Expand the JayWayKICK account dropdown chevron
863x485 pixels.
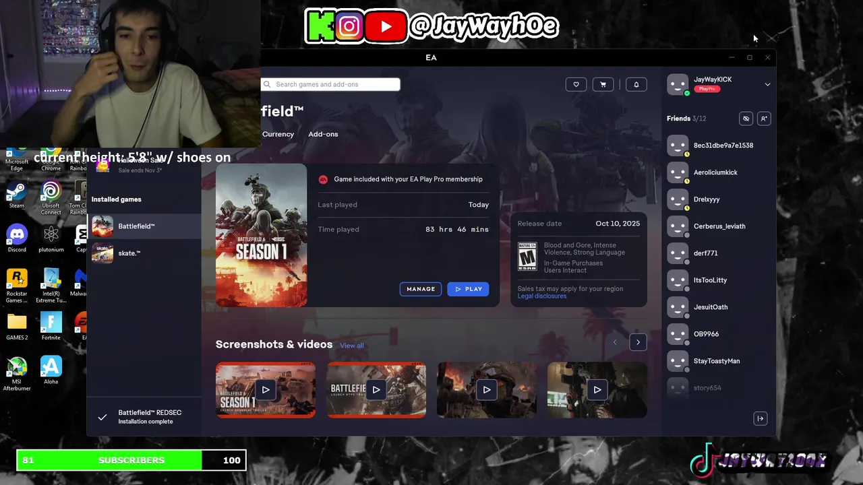point(767,84)
